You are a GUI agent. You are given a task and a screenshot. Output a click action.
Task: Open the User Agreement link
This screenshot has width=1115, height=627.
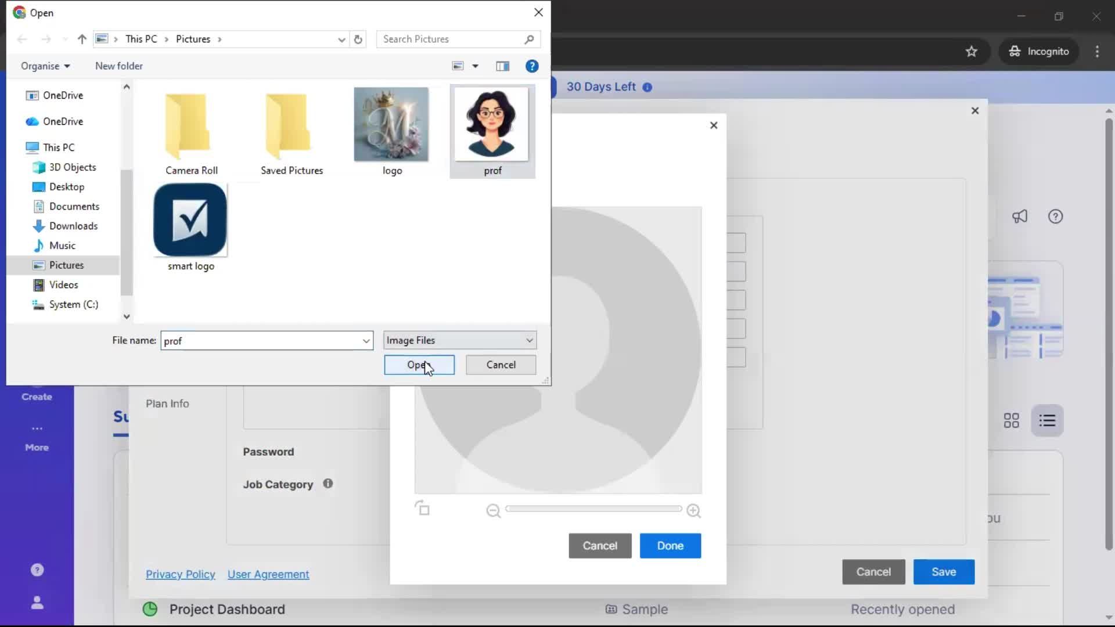coord(268,574)
